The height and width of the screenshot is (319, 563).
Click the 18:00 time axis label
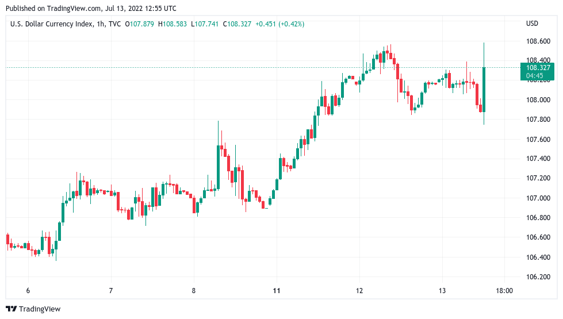(504, 291)
